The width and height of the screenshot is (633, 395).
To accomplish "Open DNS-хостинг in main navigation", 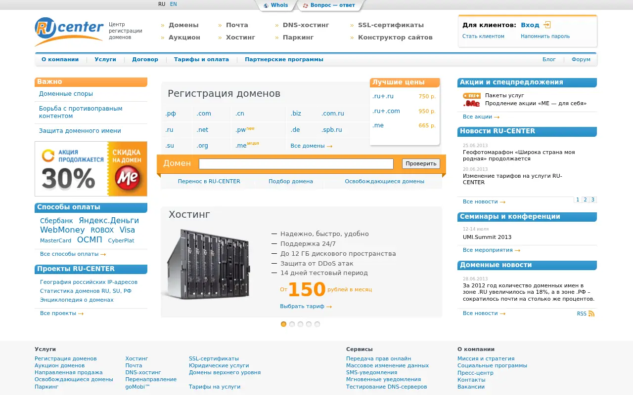I will [x=306, y=25].
